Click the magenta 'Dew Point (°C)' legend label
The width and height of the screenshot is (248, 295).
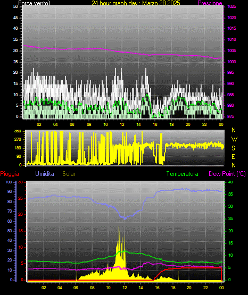pos(227,174)
